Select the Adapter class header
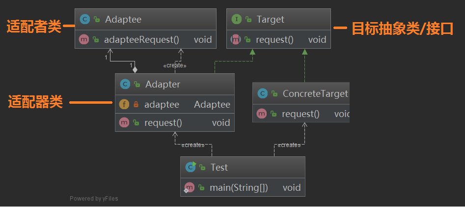Viewport: 465px width, 207px height. pyautogui.click(x=163, y=84)
